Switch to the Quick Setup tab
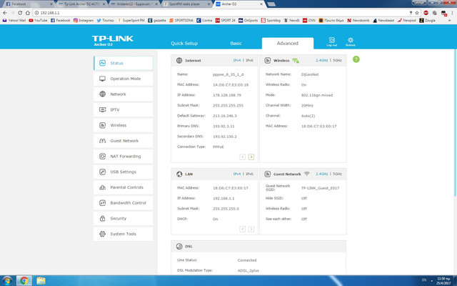Image resolution: width=457 pixels, height=286 pixels. tap(184, 43)
